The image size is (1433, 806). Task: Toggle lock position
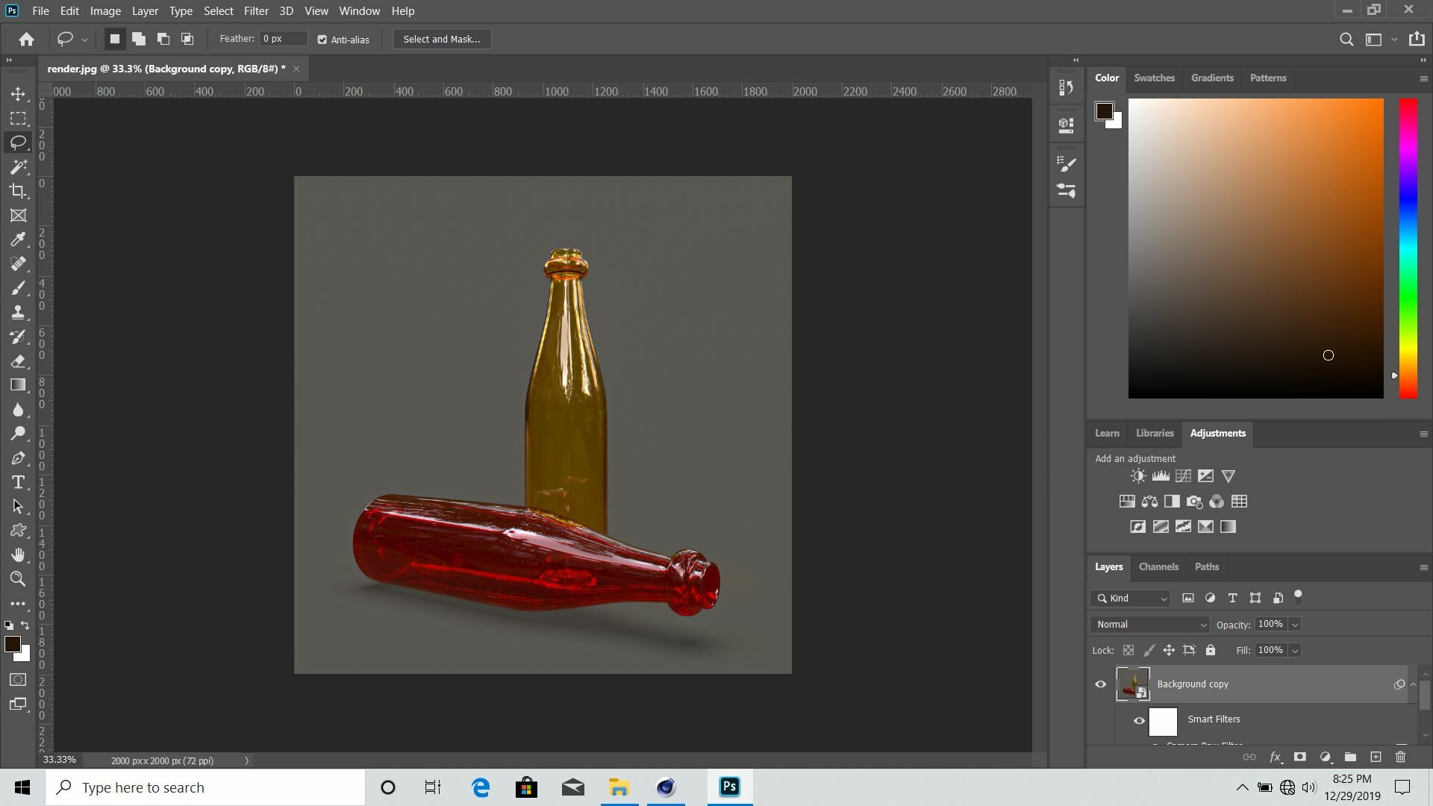(1169, 650)
